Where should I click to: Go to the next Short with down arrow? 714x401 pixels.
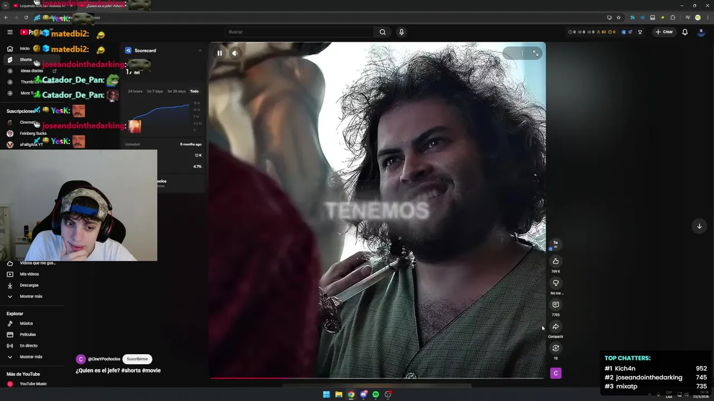(x=699, y=226)
